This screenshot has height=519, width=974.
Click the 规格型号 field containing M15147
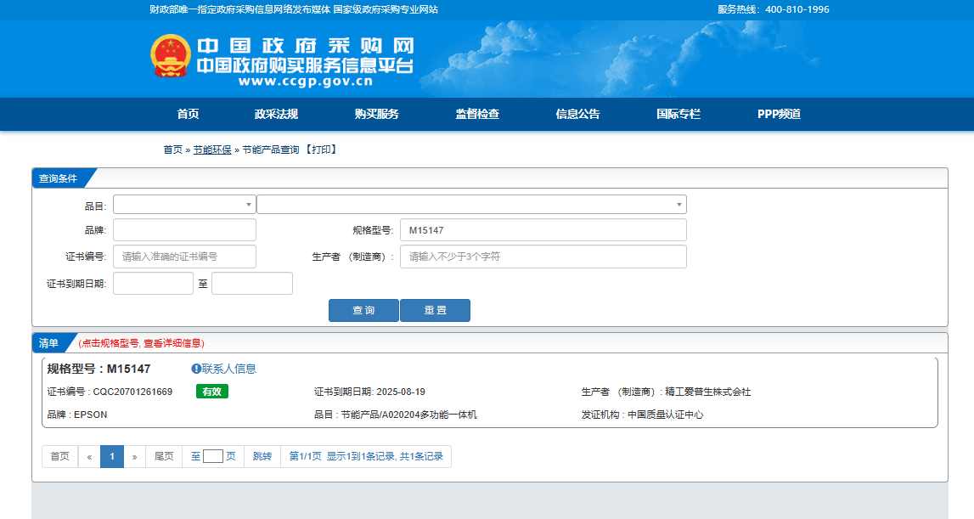(543, 230)
